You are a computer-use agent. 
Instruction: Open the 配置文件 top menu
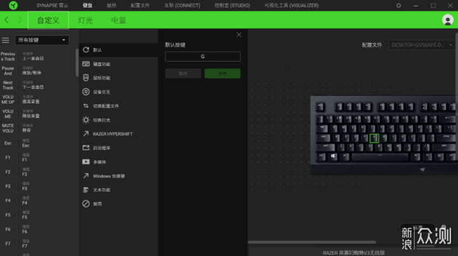click(140, 6)
